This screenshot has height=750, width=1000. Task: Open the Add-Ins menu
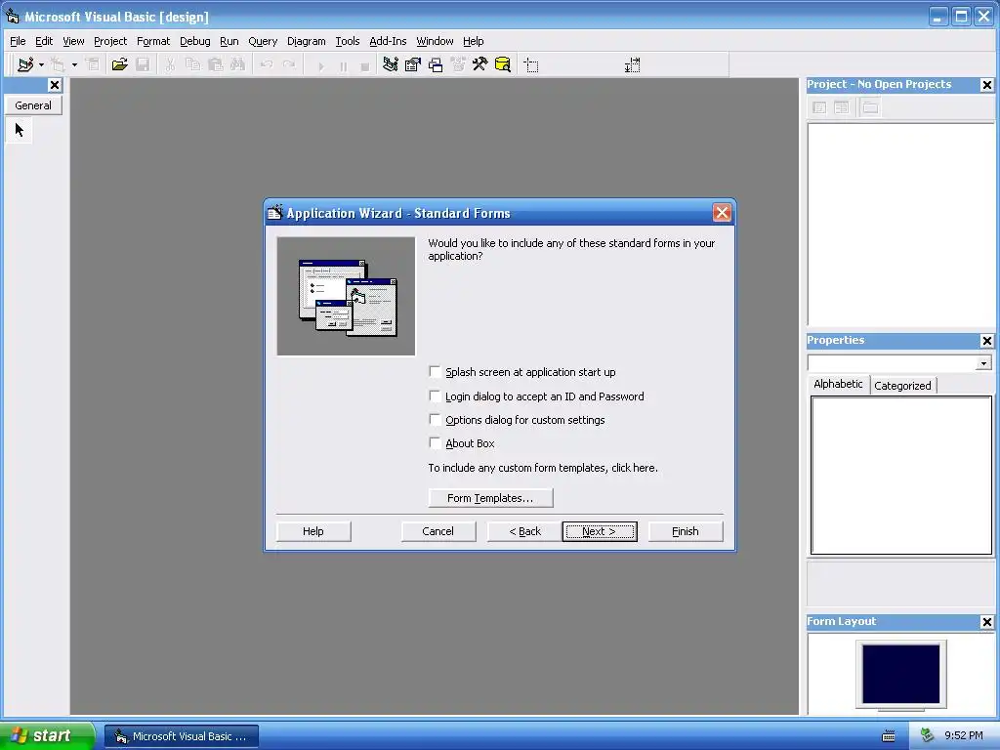coord(388,41)
